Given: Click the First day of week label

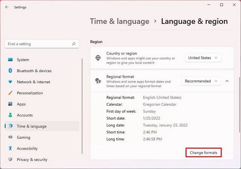Looking at the screenshot, I should [121, 111].
